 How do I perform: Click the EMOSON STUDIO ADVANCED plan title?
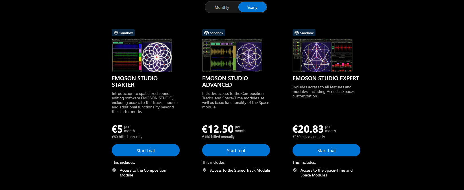click(x=225, y=81)
